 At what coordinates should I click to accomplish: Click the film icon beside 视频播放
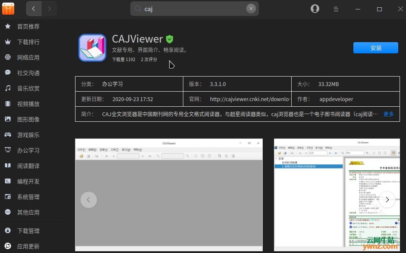pos(8,104)
